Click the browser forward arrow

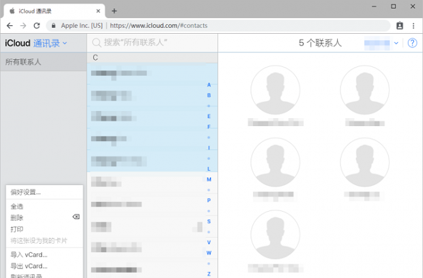[23, 25]
